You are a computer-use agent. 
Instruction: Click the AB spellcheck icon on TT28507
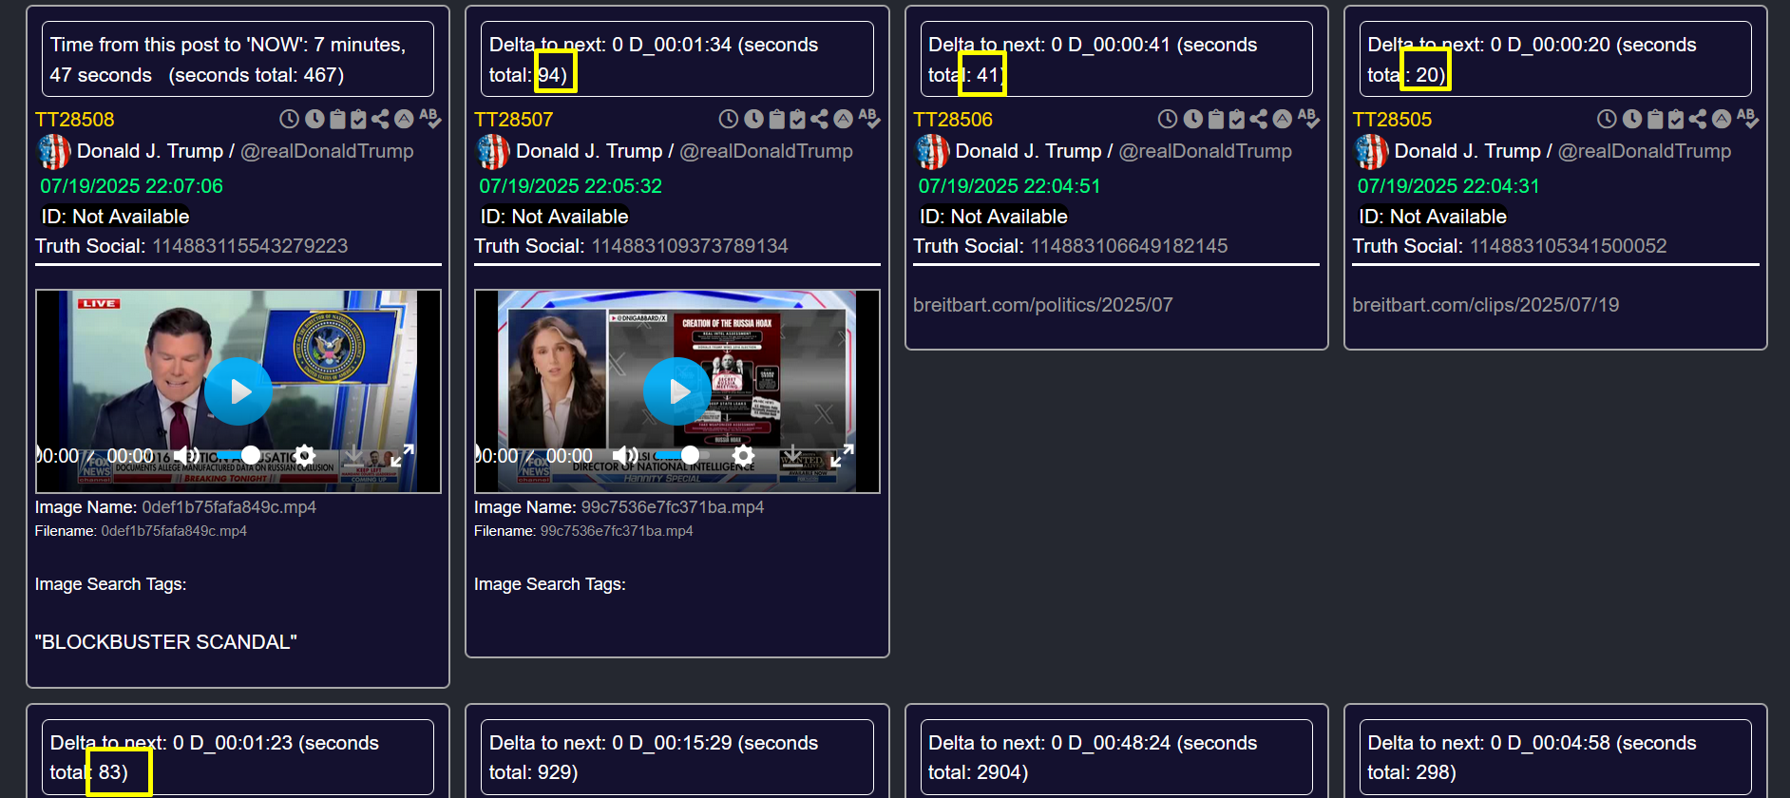point(868,119)
